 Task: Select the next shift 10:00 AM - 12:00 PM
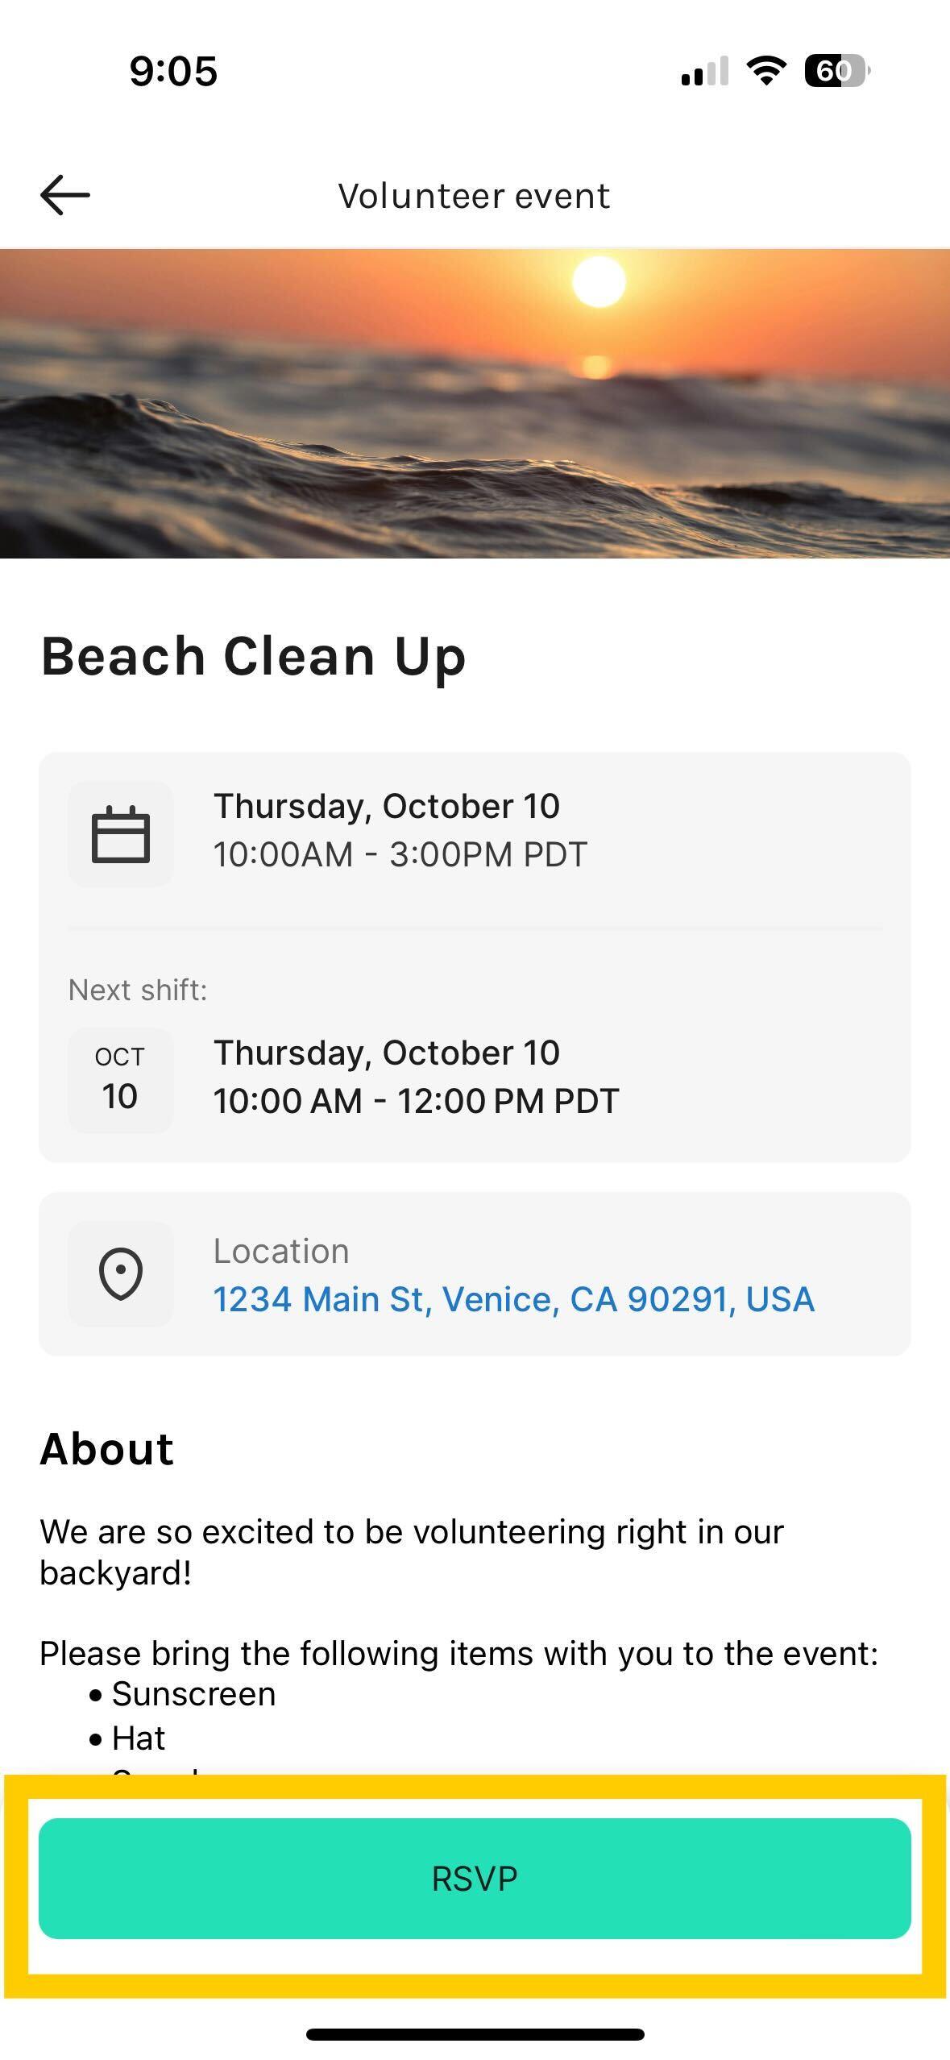coord(416,1101)
